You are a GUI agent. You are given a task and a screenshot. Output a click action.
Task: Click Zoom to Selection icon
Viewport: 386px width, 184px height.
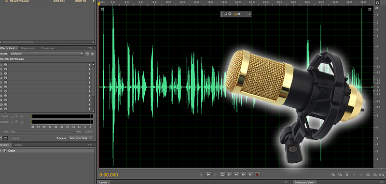click(382, 175)
